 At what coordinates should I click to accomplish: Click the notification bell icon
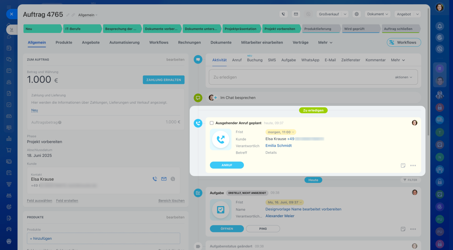point(440,26)
